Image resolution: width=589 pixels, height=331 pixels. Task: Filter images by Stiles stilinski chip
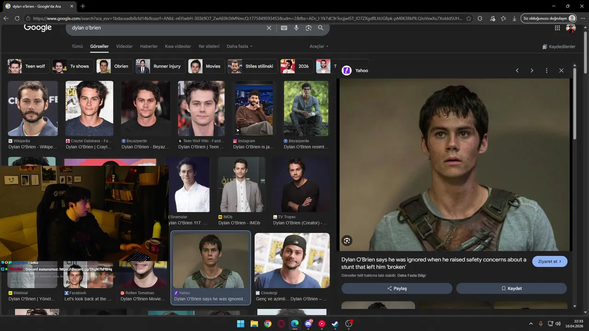pos(253,66)
